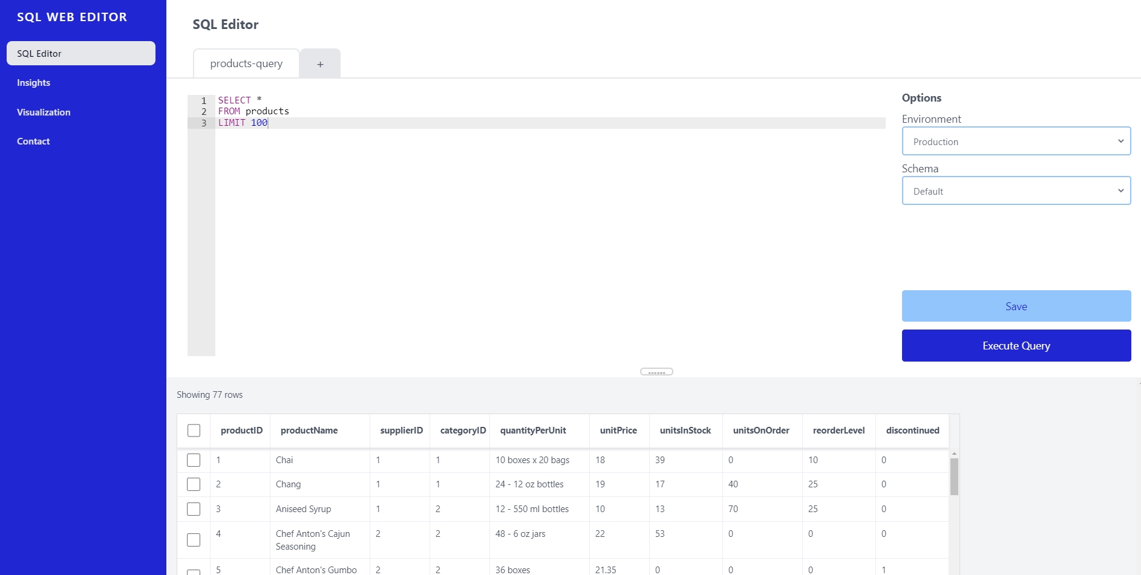Click the results table vertical scrollbar

click(954, 478)
